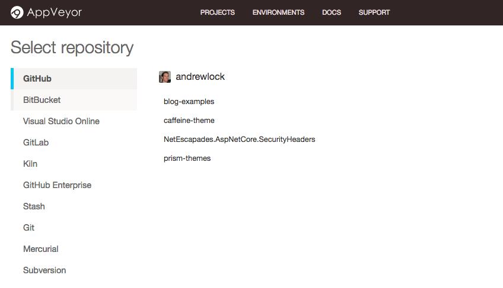Open the Environments menu
This screenshot has width=503, height=288.
click(x=278, y=12)
